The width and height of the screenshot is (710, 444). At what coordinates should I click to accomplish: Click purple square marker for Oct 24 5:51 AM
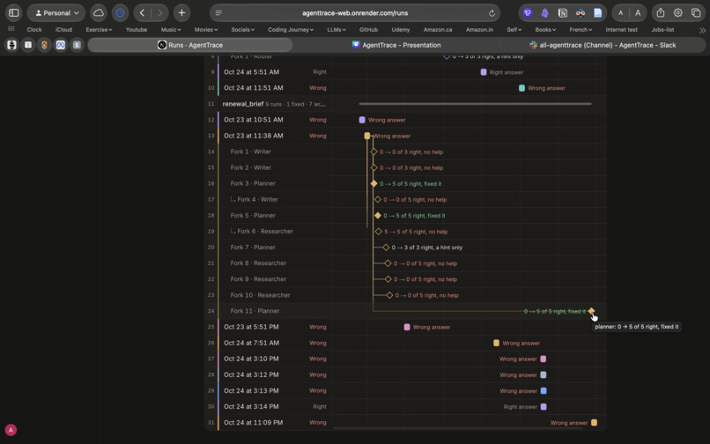pos(484,72)
